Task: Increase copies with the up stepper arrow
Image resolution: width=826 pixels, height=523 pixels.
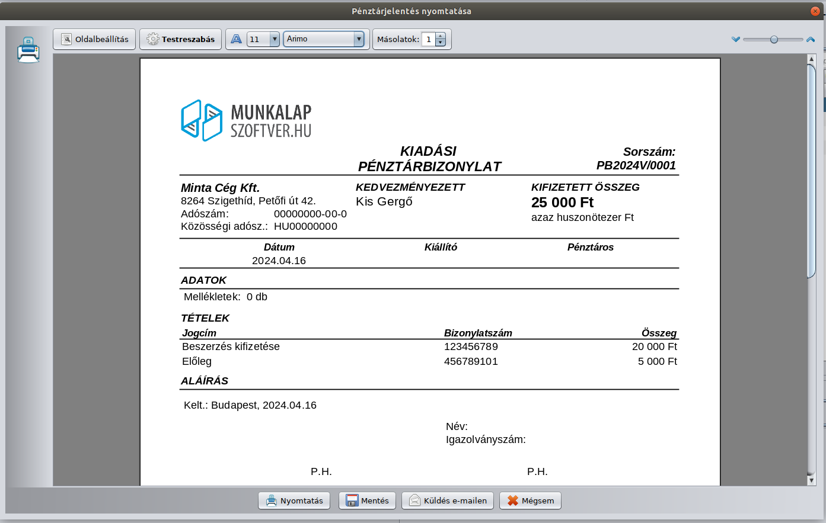Action: [441, 36]
